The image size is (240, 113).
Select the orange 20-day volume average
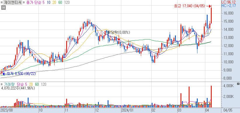pos(31,84)
